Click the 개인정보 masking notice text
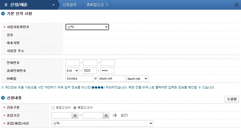The height and width of the screenshot is (129, 241). (108, 87)
